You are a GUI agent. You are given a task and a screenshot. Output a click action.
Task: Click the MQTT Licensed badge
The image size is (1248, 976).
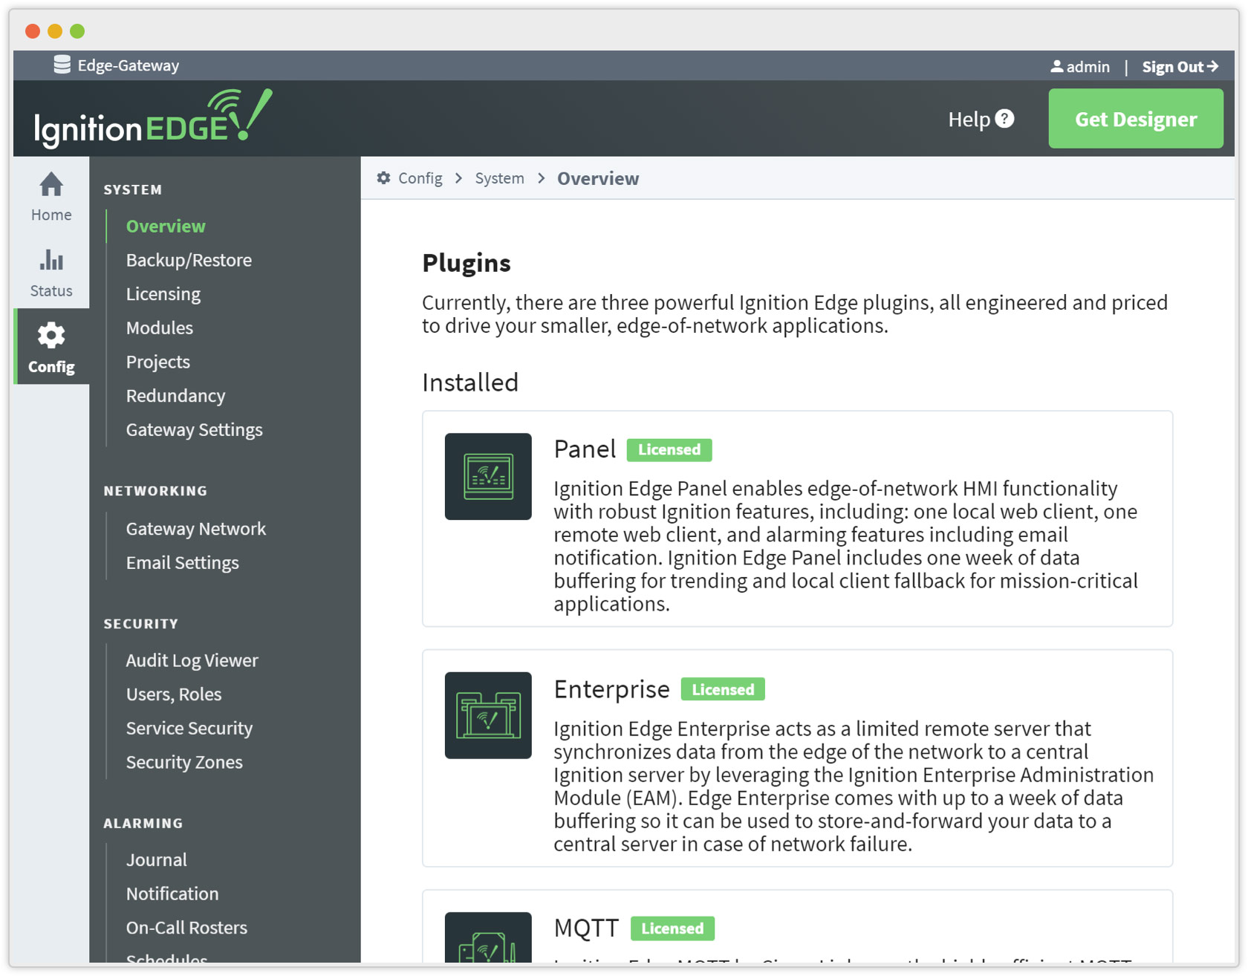pyautogui.click(x=672, y=928)
